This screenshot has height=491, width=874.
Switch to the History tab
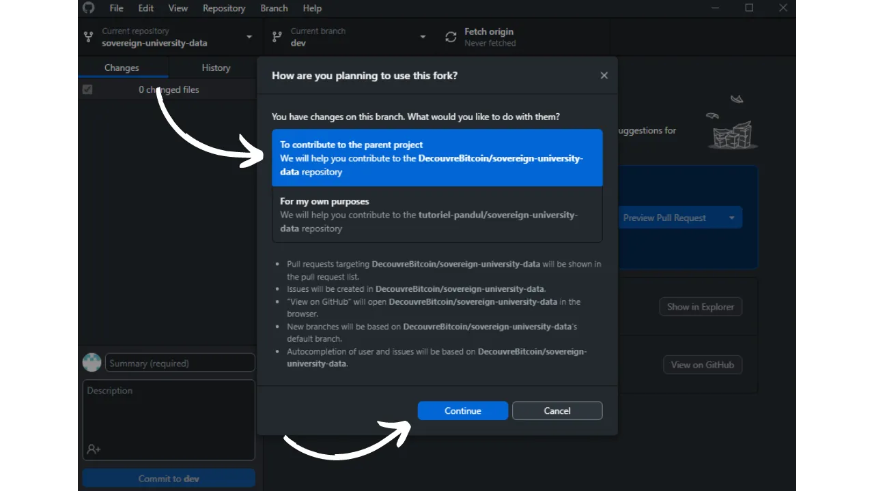point(216,68)
